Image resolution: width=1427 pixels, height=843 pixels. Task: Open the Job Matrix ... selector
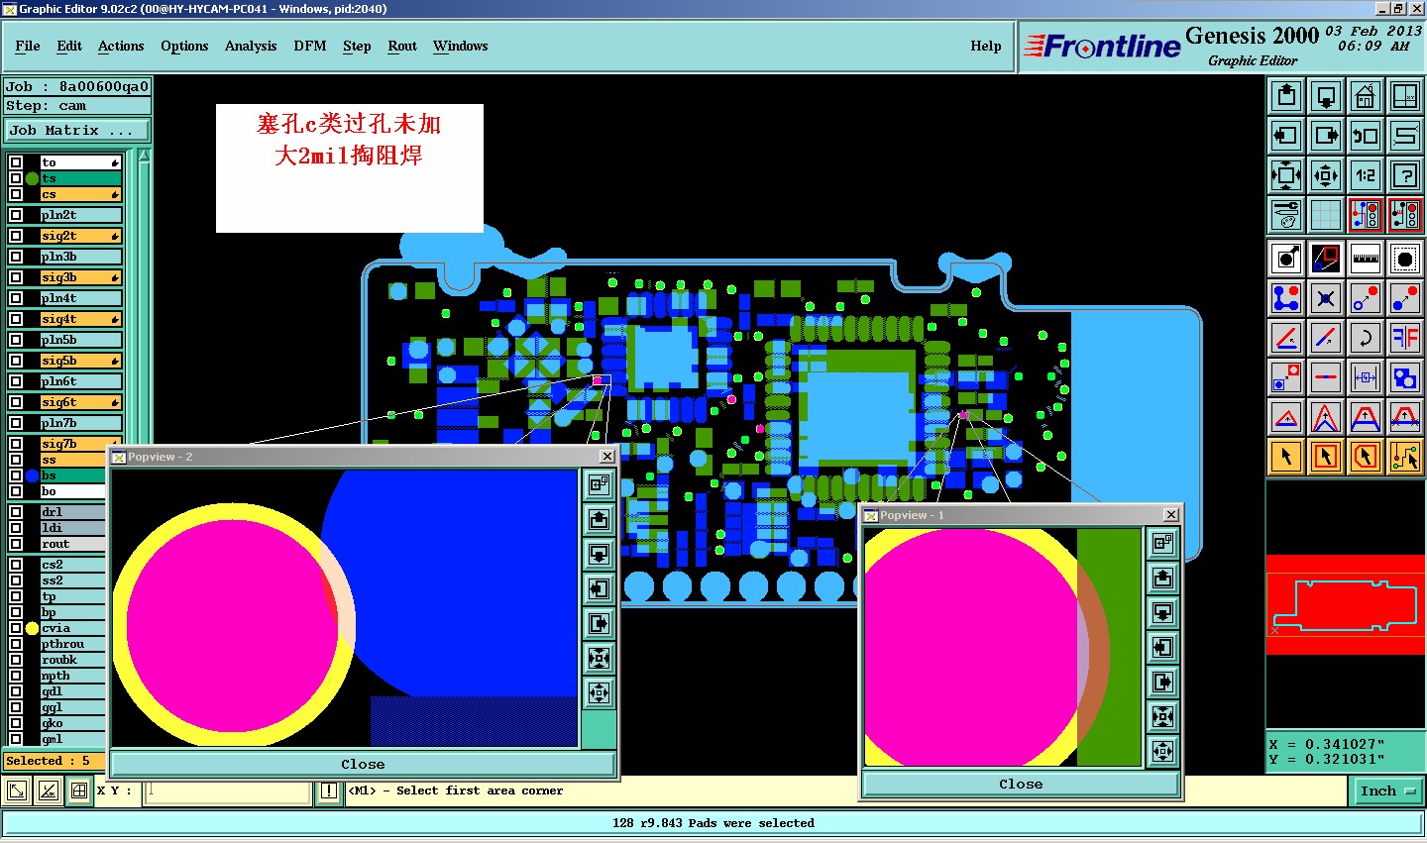pyautogui.click(x=77, y=130)
